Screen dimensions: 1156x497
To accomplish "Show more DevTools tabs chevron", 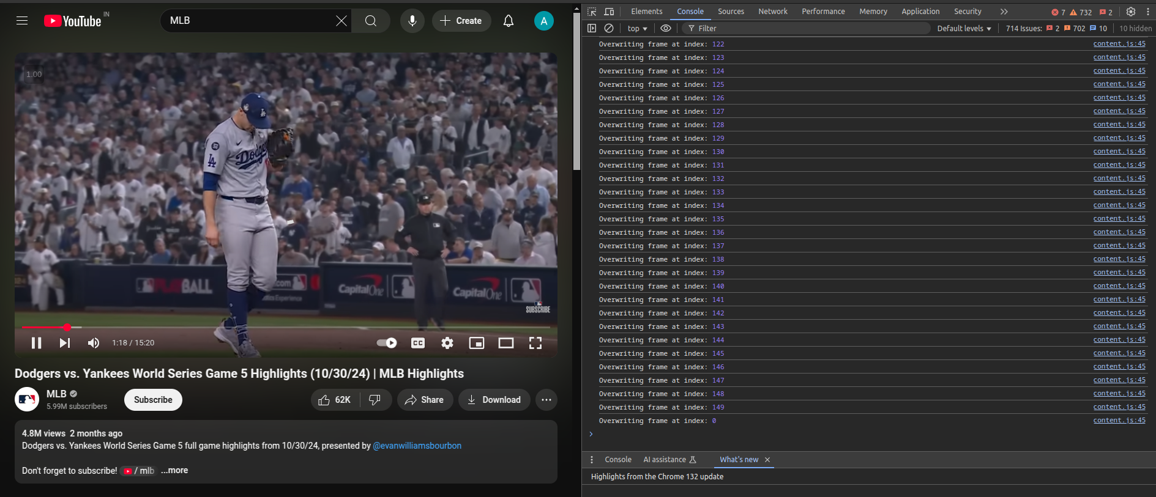I will [1004, 12].
